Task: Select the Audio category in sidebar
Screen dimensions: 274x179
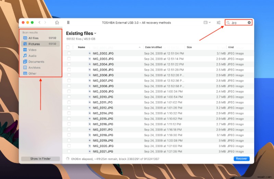Action: (40, 56)
